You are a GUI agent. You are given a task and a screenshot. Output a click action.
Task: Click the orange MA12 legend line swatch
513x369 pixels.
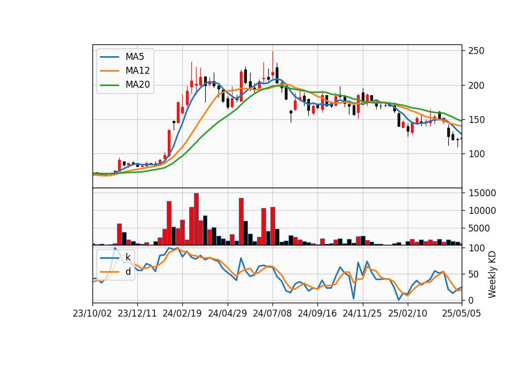(110, 71)
